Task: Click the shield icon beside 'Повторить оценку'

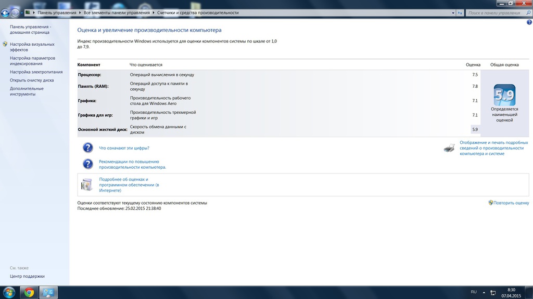Action: 490,203
